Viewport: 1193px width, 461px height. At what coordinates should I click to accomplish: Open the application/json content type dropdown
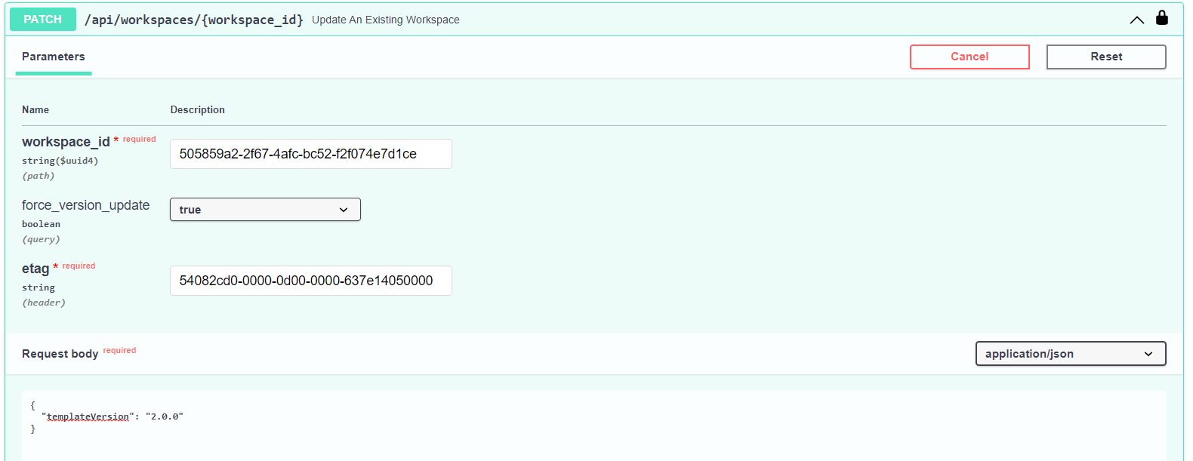coord(1071,354)
